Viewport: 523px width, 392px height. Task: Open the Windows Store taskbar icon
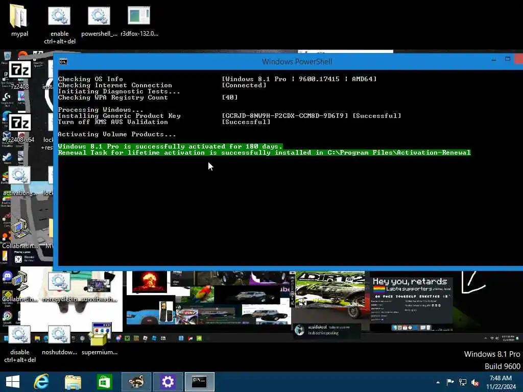(104, 382)
